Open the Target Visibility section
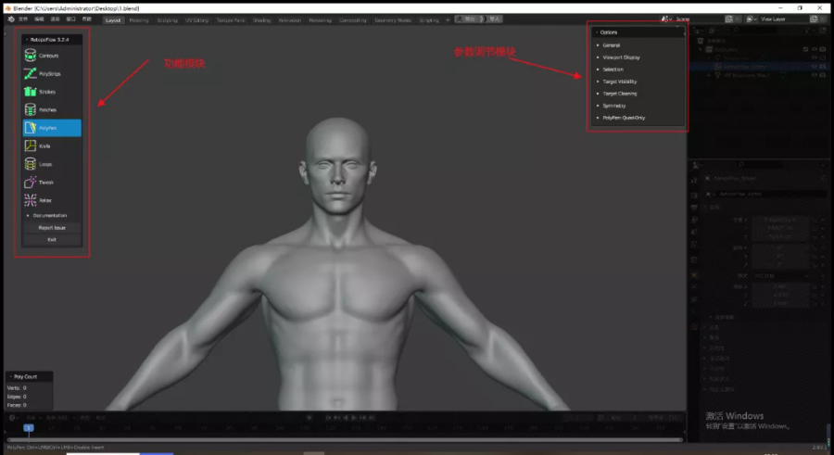This screenshot has width=834, height=455. [620, 82]
